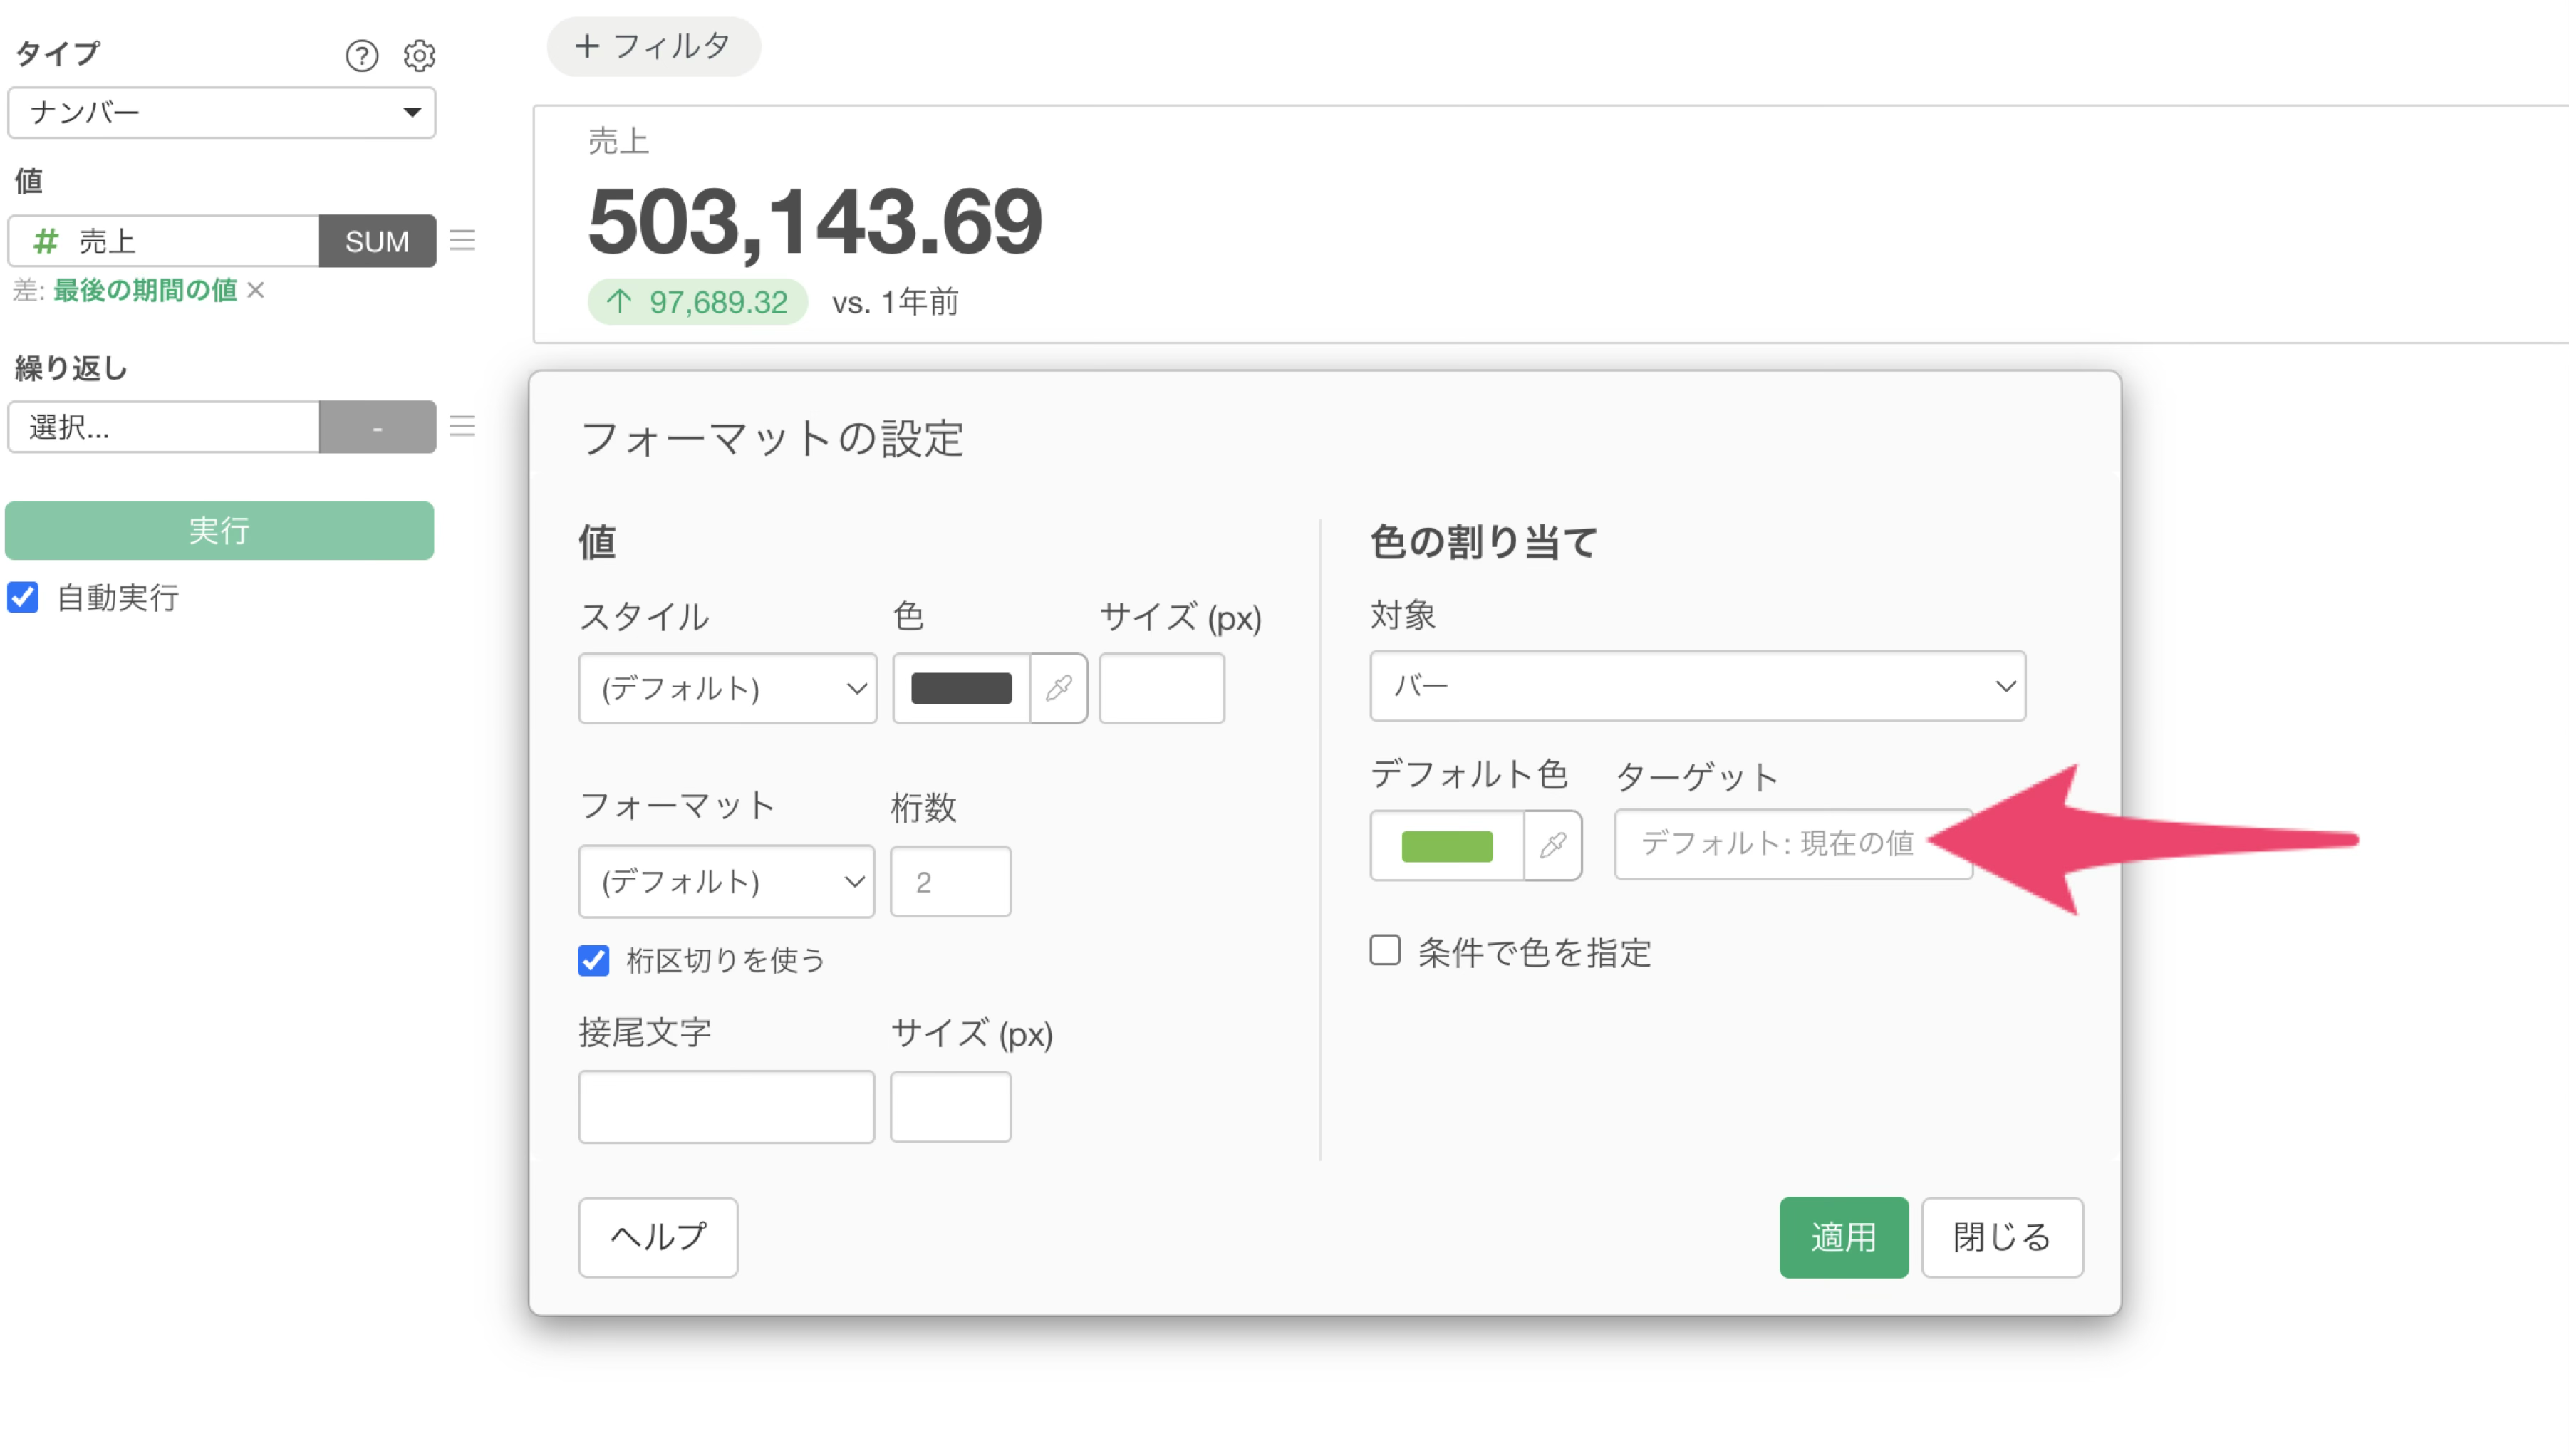Focus the ターゲット input field

[1792, 844]
